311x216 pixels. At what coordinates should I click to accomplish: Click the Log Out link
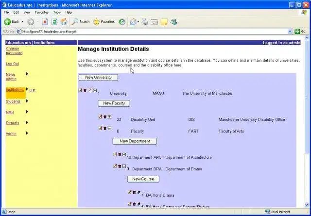[12, 64]
